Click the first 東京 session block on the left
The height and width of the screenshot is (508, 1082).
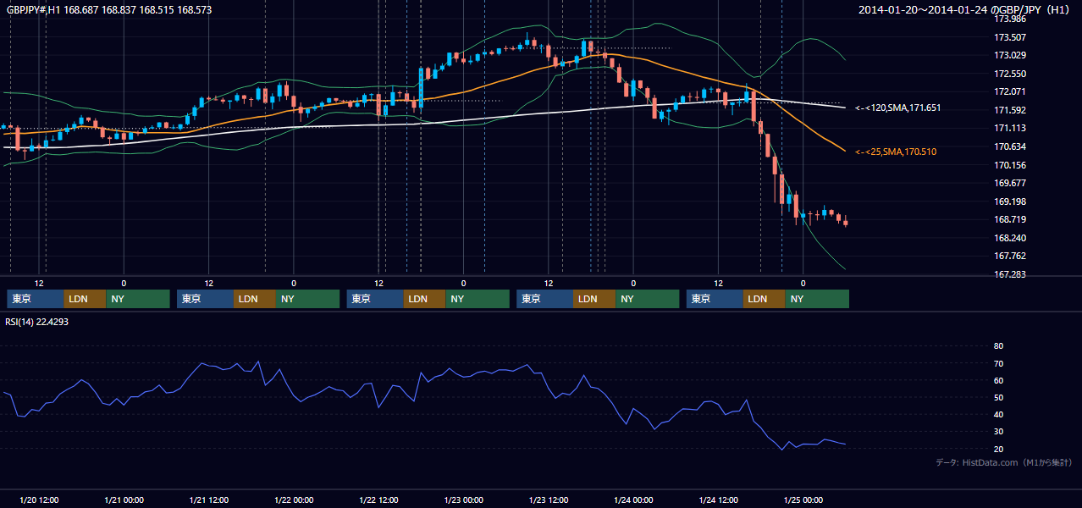(36, 299)
